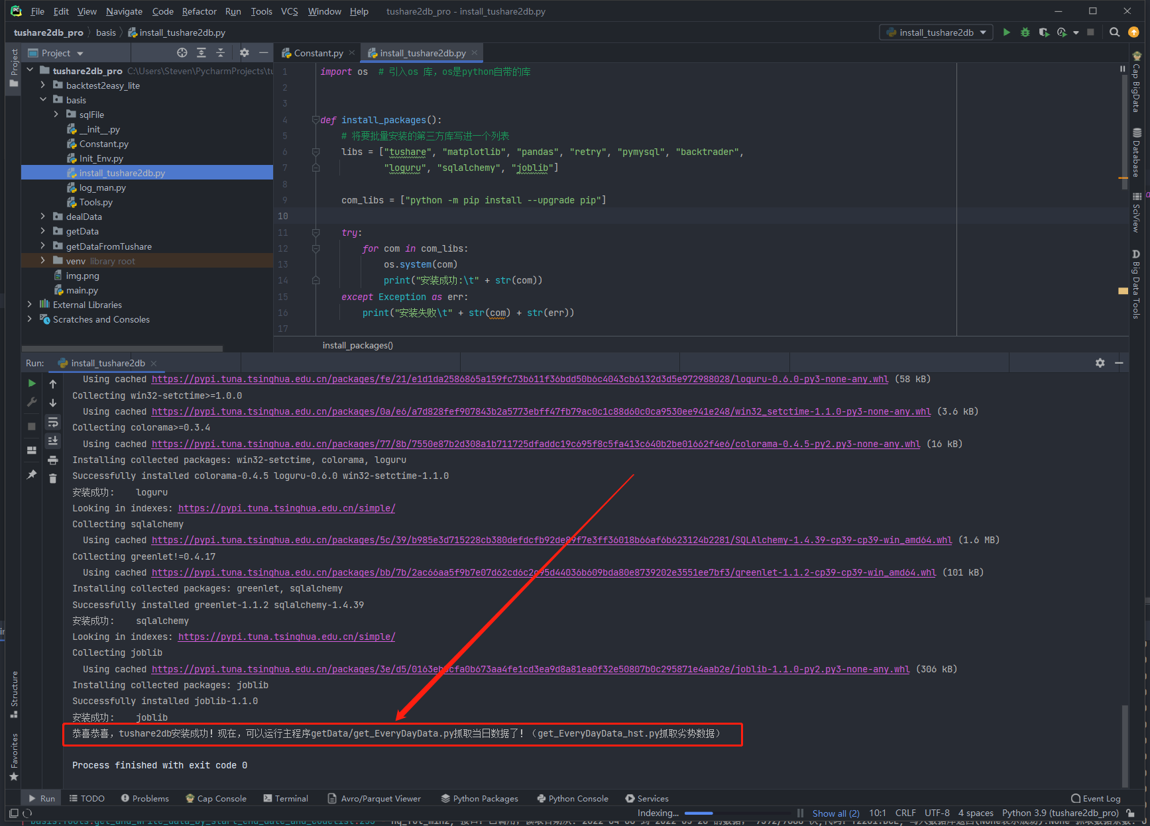Rerun the script in Run panel
Image resolution: width=1150 pixels, height=826 pixels.
tap(32, 384)
